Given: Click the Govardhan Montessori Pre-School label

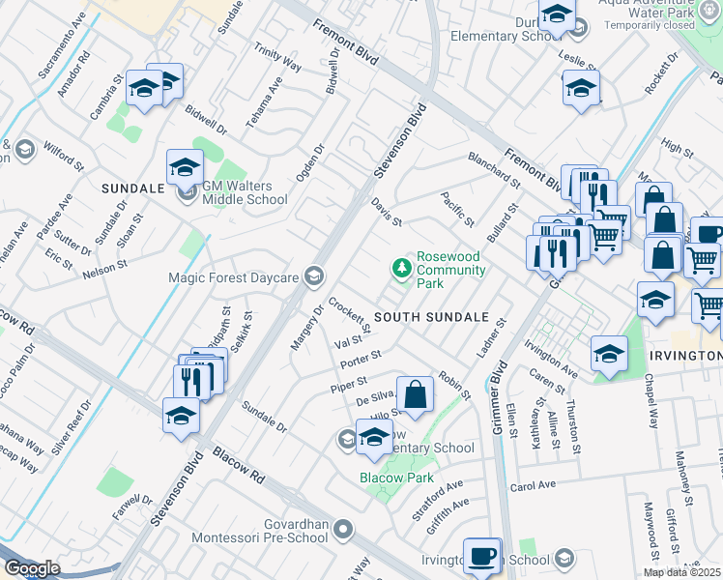Looking at the screenshot, I should point(260,531).
